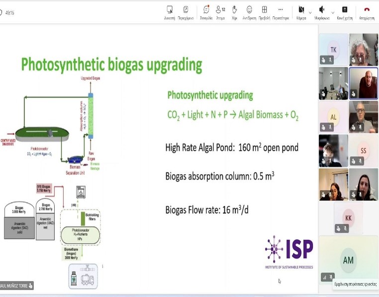Open the Content (Περιεχόμενο) toolbar item

click(186, 12)
